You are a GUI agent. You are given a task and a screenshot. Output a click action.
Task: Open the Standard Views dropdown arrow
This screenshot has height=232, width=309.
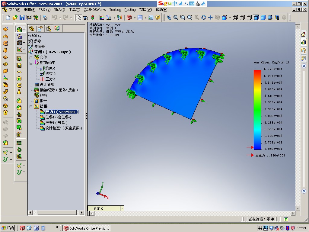[230, 18]
